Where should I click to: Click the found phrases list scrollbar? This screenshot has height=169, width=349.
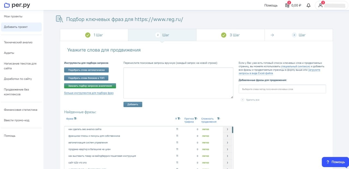[x=233, y=130]
